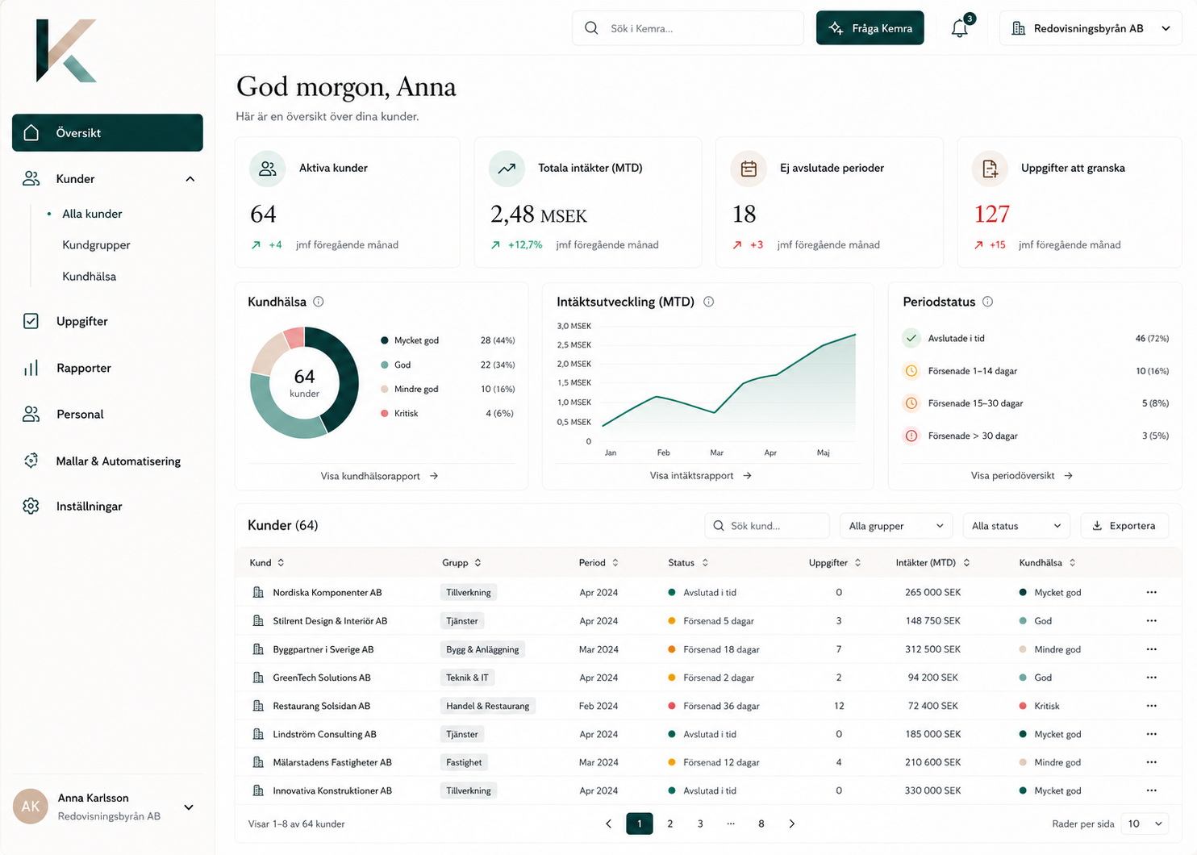The width and height of the screenshot is (1197, 855).
Task: Click the Aktiva kunder card icon
Action: pos(268,169)
